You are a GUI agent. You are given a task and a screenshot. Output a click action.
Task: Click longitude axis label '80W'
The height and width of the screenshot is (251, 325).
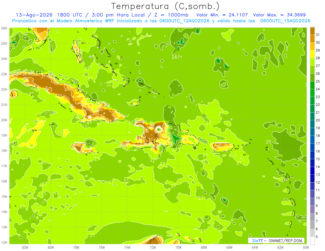51,247
